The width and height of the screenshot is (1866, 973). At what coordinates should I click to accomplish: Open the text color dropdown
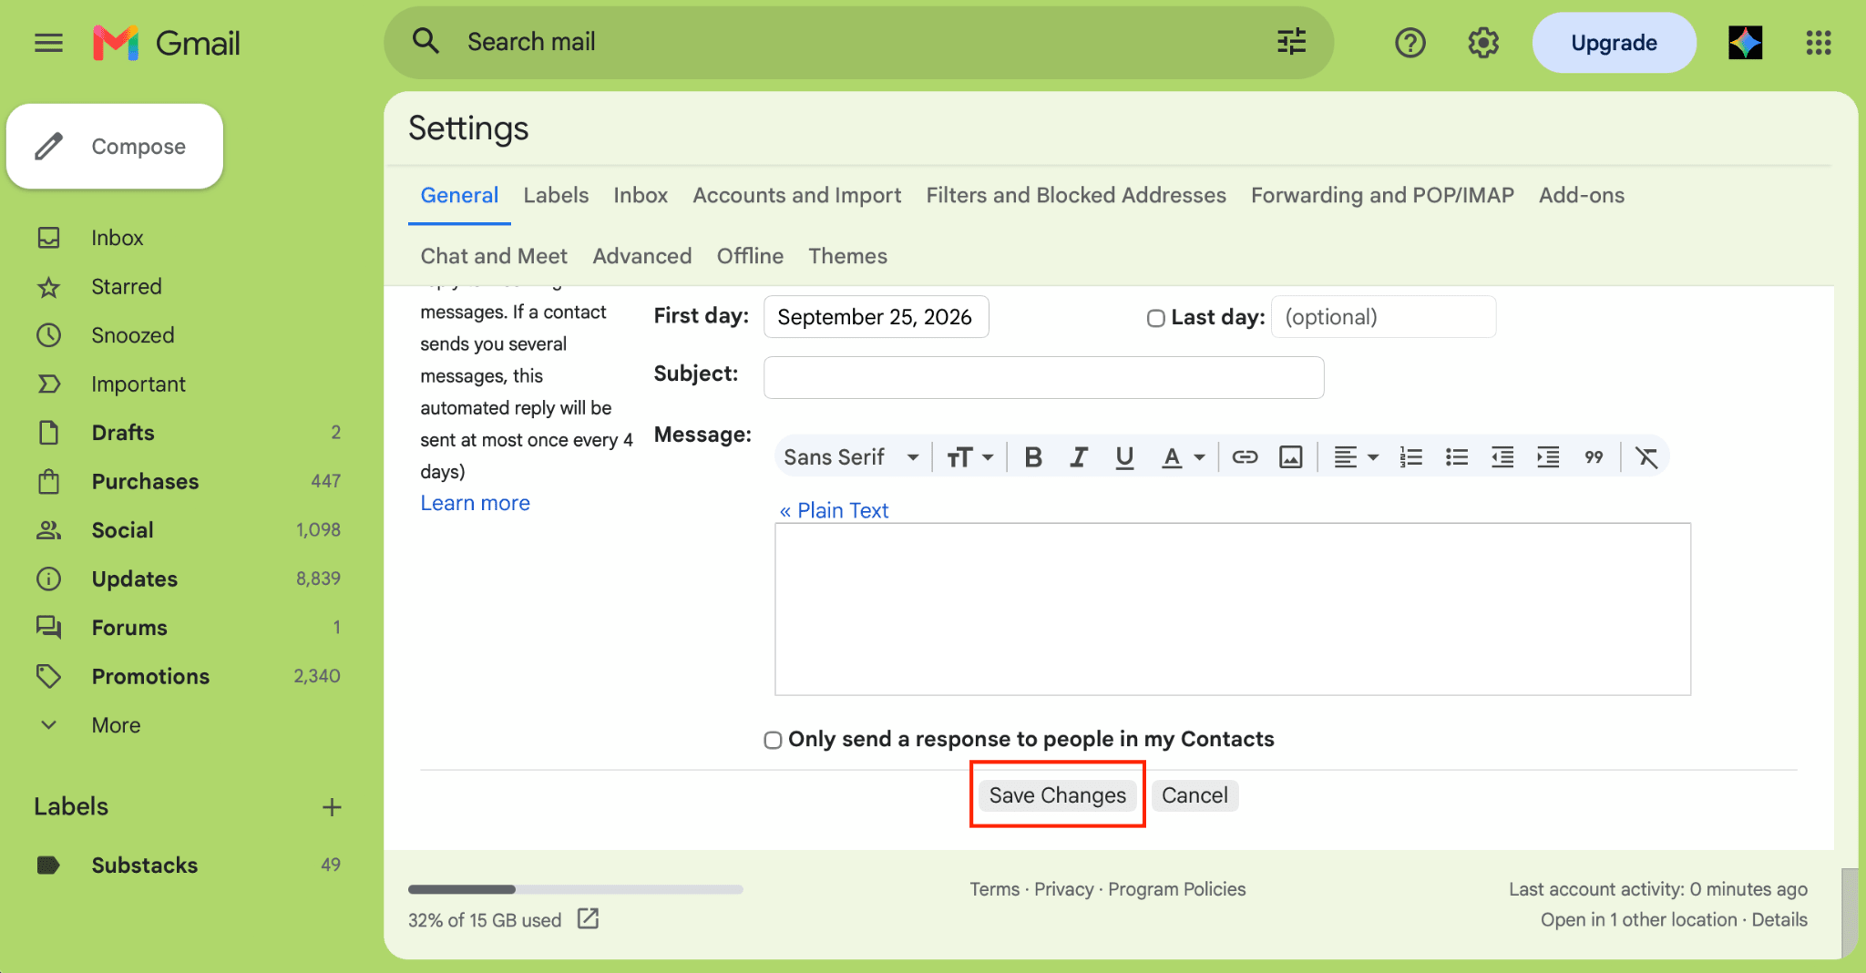(1184, 457)
